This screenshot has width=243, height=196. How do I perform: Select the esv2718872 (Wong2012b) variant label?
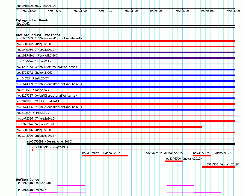[34, 44]
